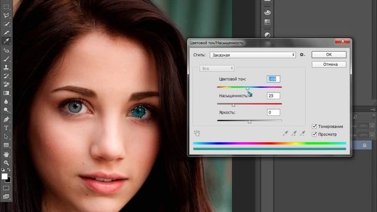Toggle Quick Mask mode

[x=6, y=188]
